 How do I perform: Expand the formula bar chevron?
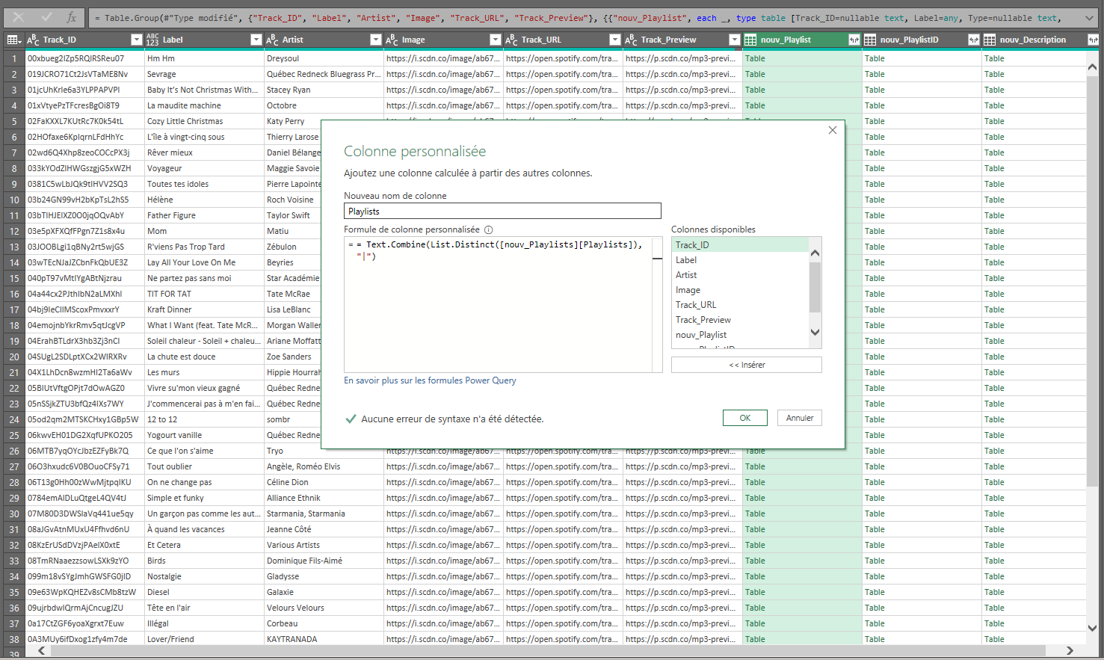(1089, 17)
